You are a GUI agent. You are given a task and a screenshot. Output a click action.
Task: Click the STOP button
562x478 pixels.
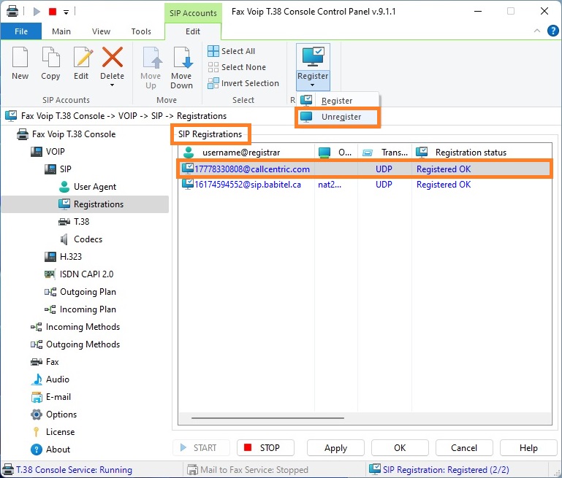pos(265,448)
